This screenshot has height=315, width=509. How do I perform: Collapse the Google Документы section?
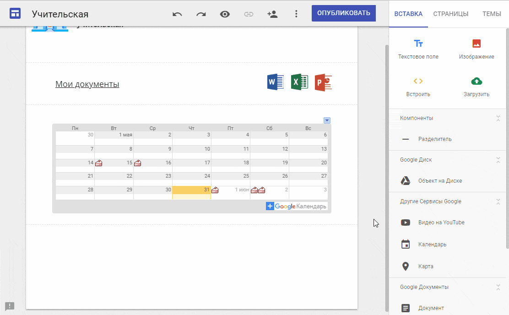click(498, 287)
